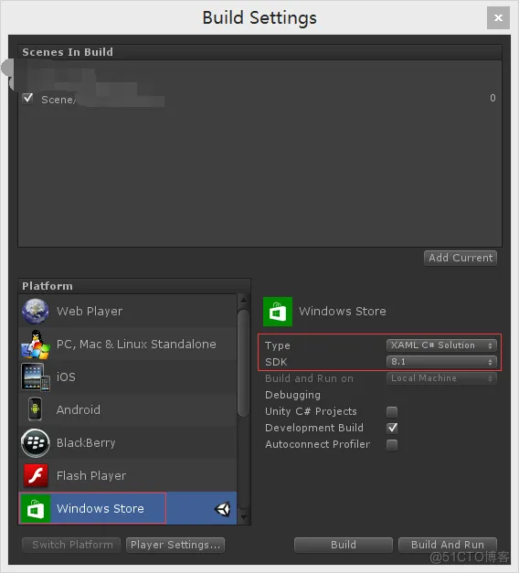Image resolution: width=519 pixels, height=573 pixels.
Task: Click the Switch Platform button
Action: pos(71,545)
